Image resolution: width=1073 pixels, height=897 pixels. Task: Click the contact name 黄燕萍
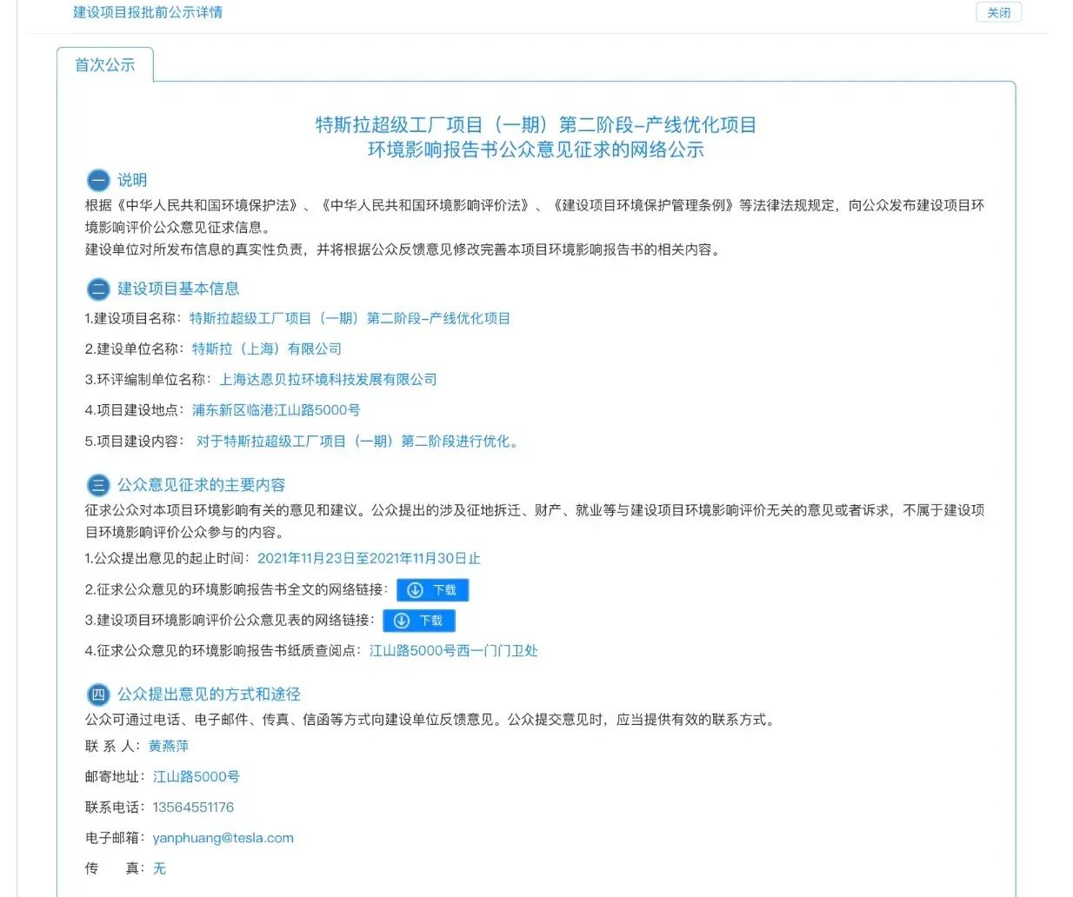pyautogui.click(x=169, y=746)
